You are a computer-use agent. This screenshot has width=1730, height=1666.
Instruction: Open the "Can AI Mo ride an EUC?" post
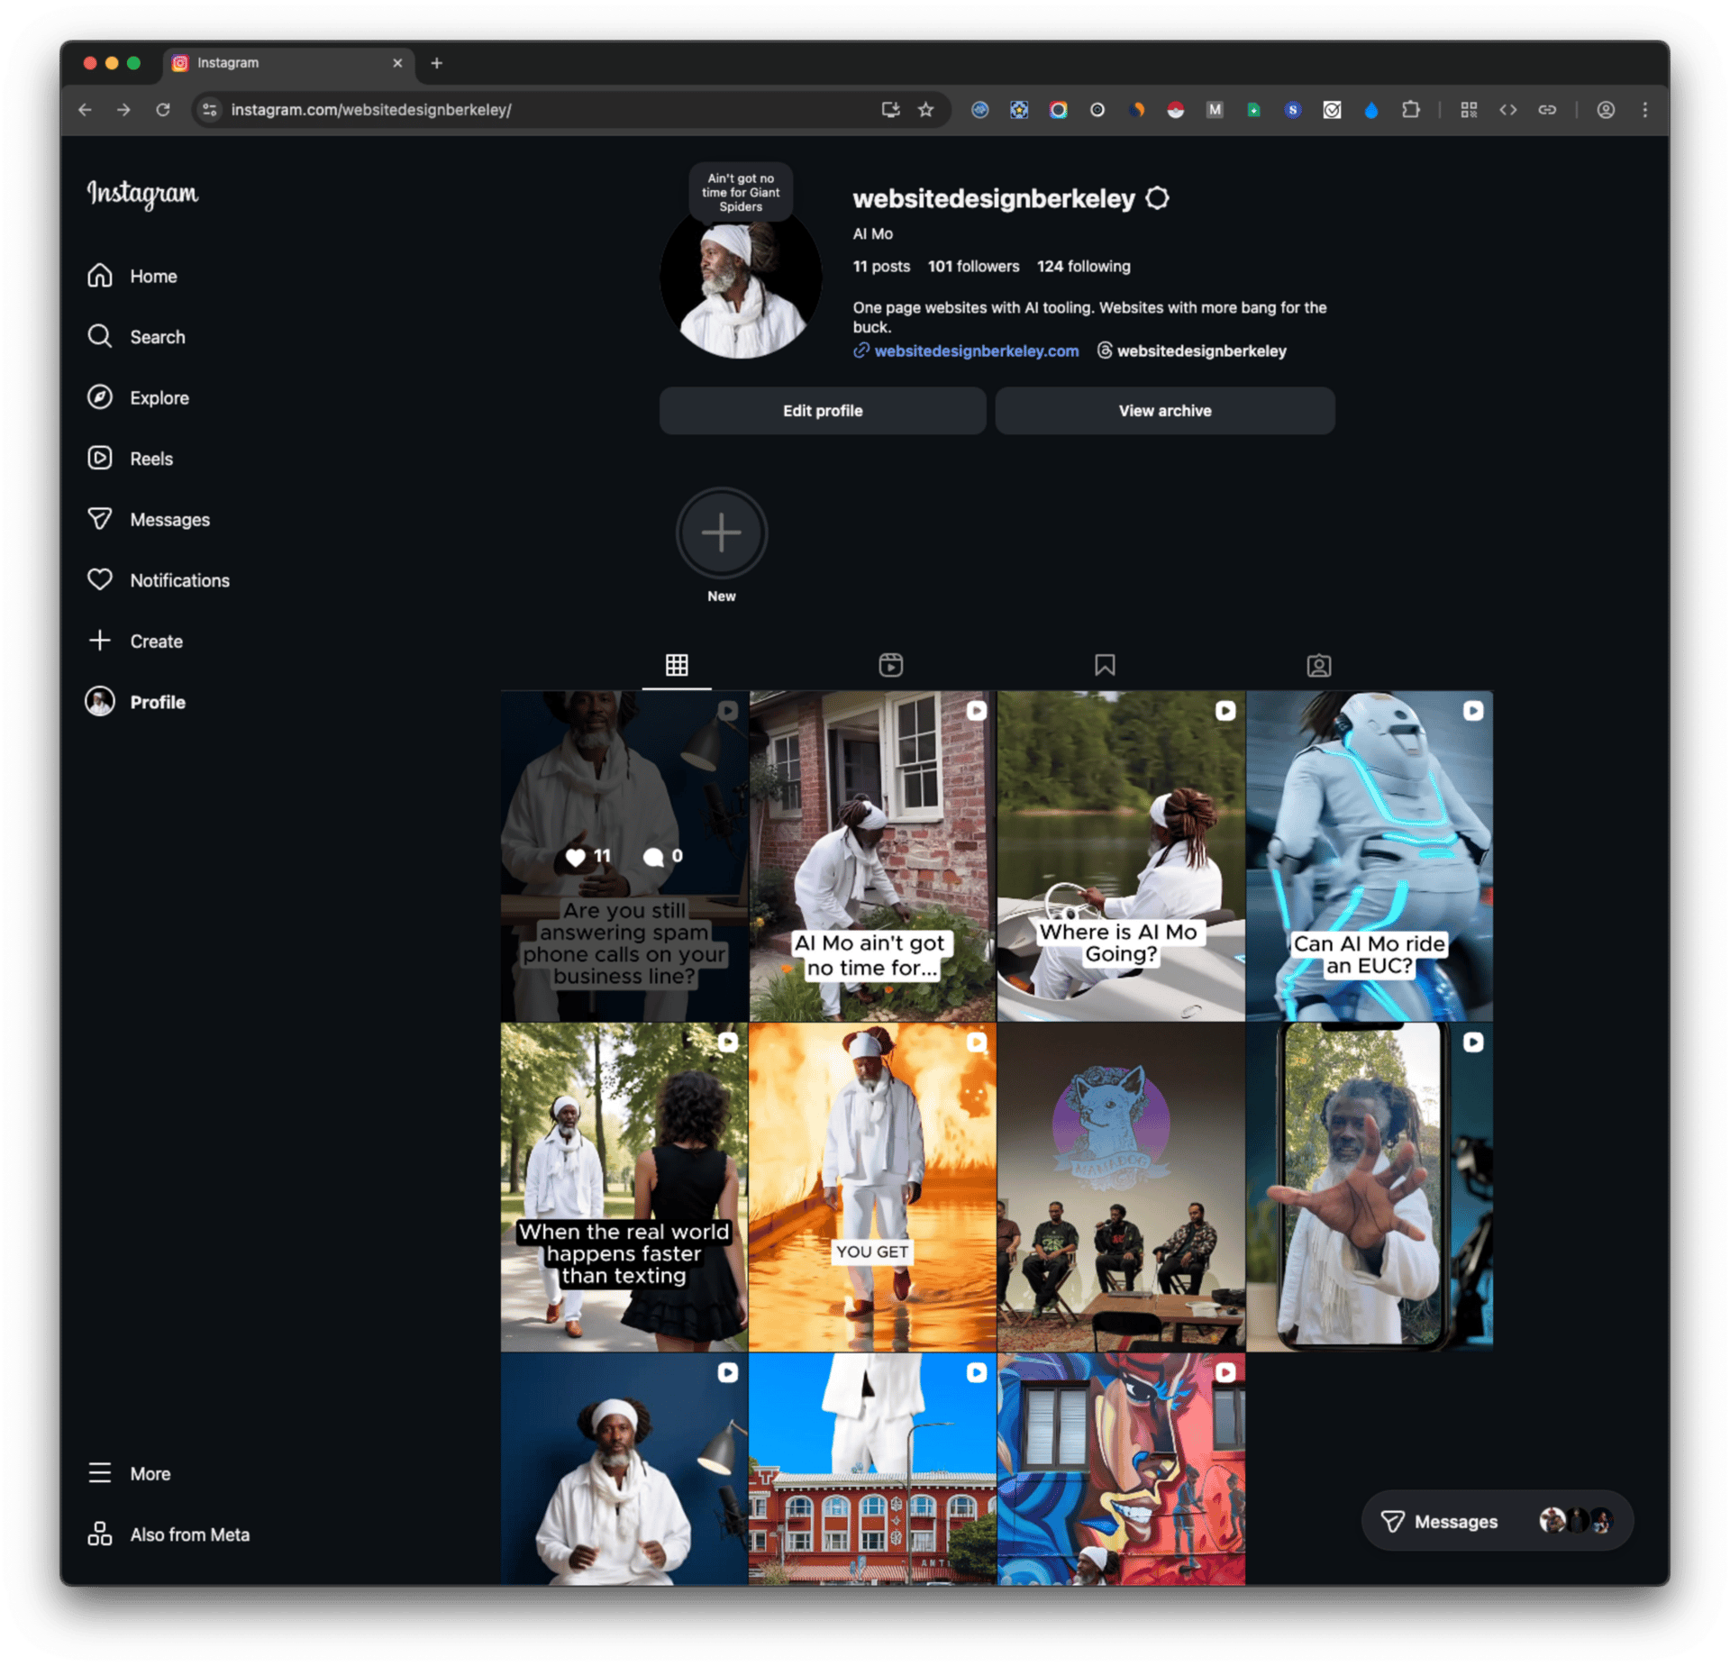1369,856
